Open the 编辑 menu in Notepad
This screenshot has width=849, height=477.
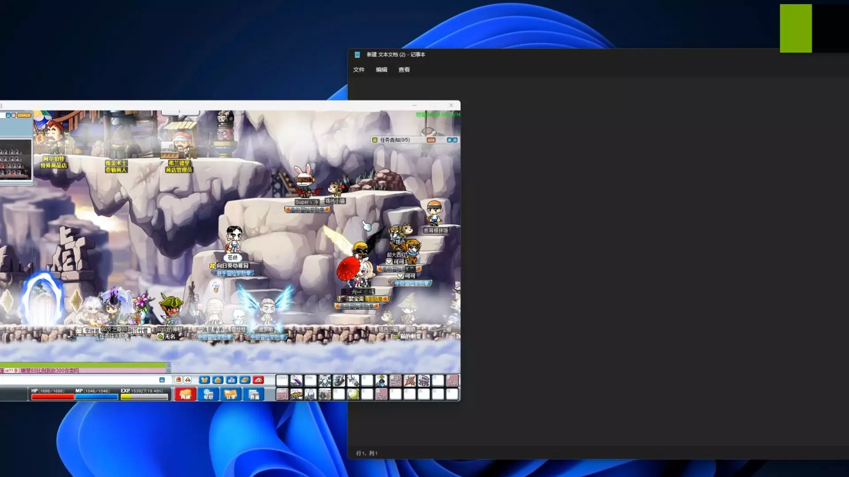coord(381,70)
